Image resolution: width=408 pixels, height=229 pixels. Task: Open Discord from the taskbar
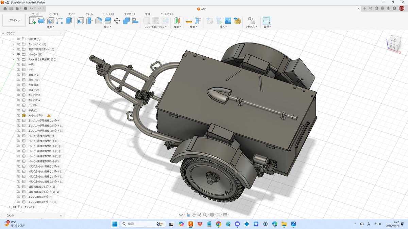pyautogui.click(x=237, y=224)
